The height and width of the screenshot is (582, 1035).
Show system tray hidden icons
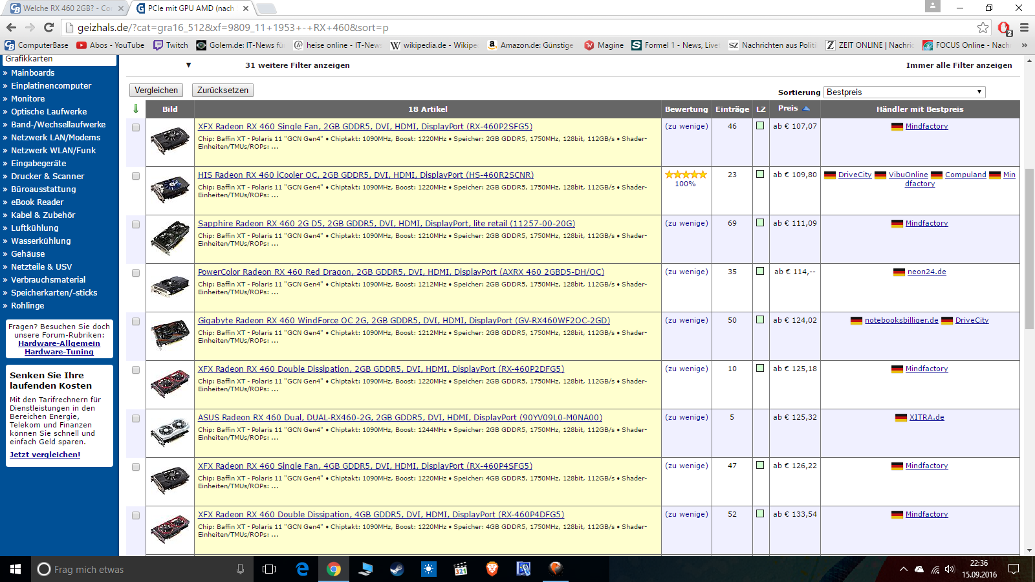point(903,570)
